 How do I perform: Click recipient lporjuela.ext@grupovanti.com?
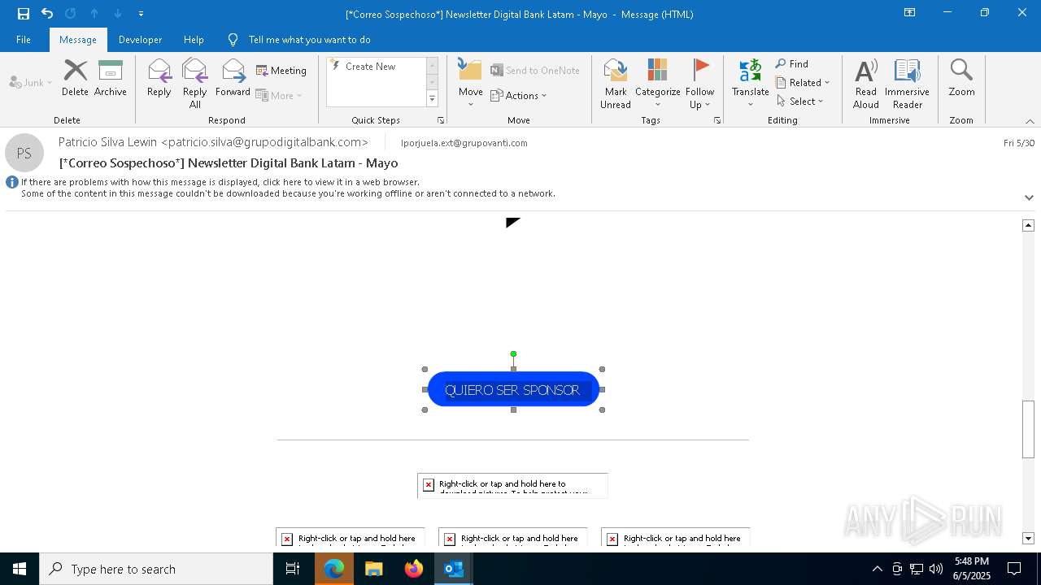pos(464,143)
